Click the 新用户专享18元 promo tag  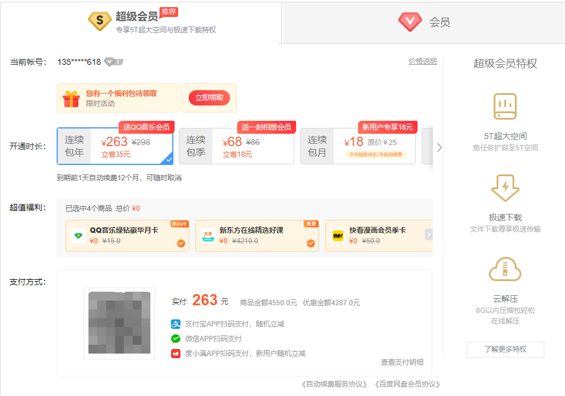[x=387, y=127]
